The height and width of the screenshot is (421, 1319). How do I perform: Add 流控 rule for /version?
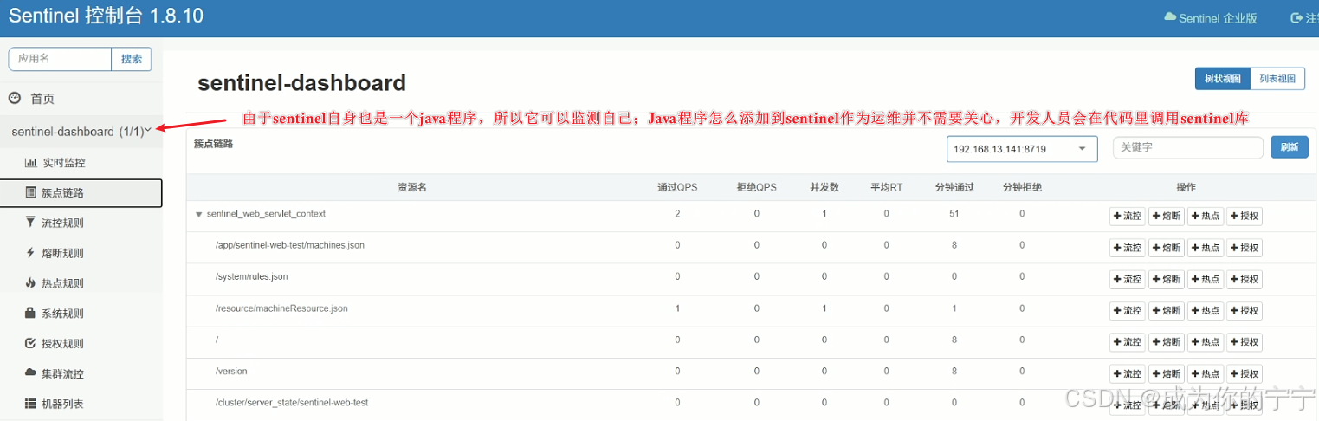coord(1127,373)
